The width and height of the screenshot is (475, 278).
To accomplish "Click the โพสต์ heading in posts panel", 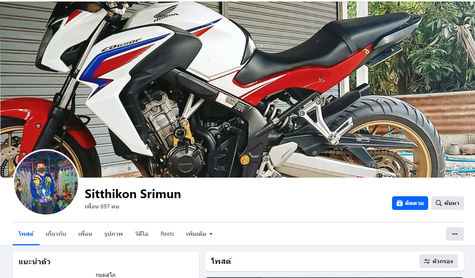I will tap(221, 261).
